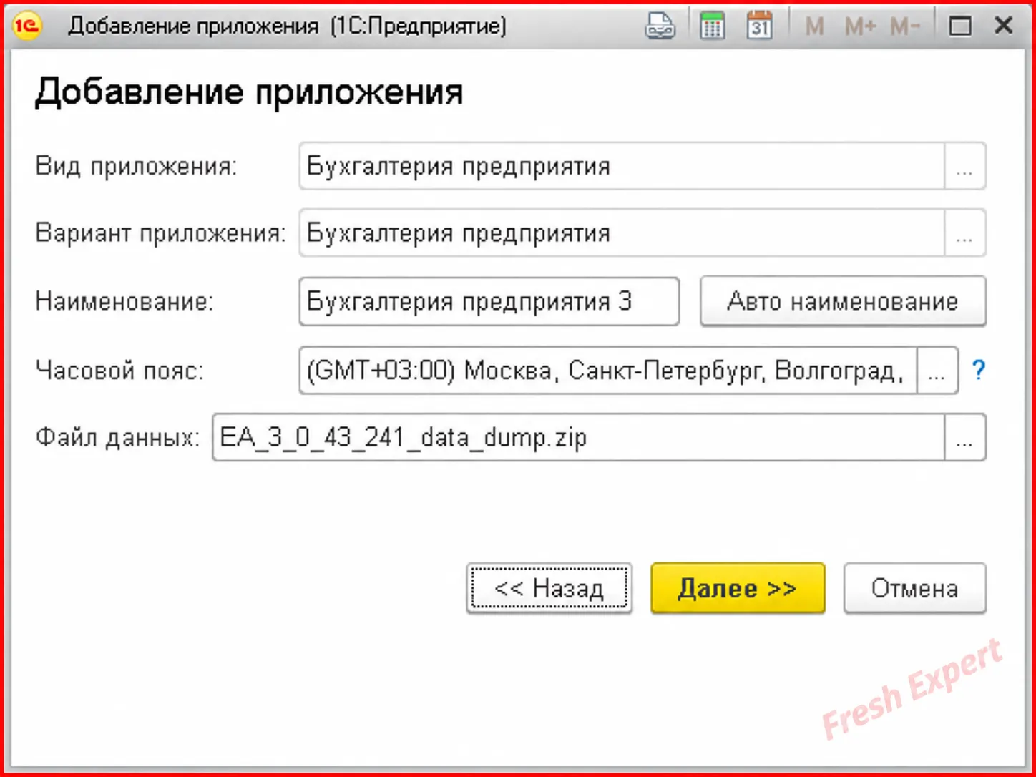Click the Авто наименование button
1036x777 pixels.
843,301
